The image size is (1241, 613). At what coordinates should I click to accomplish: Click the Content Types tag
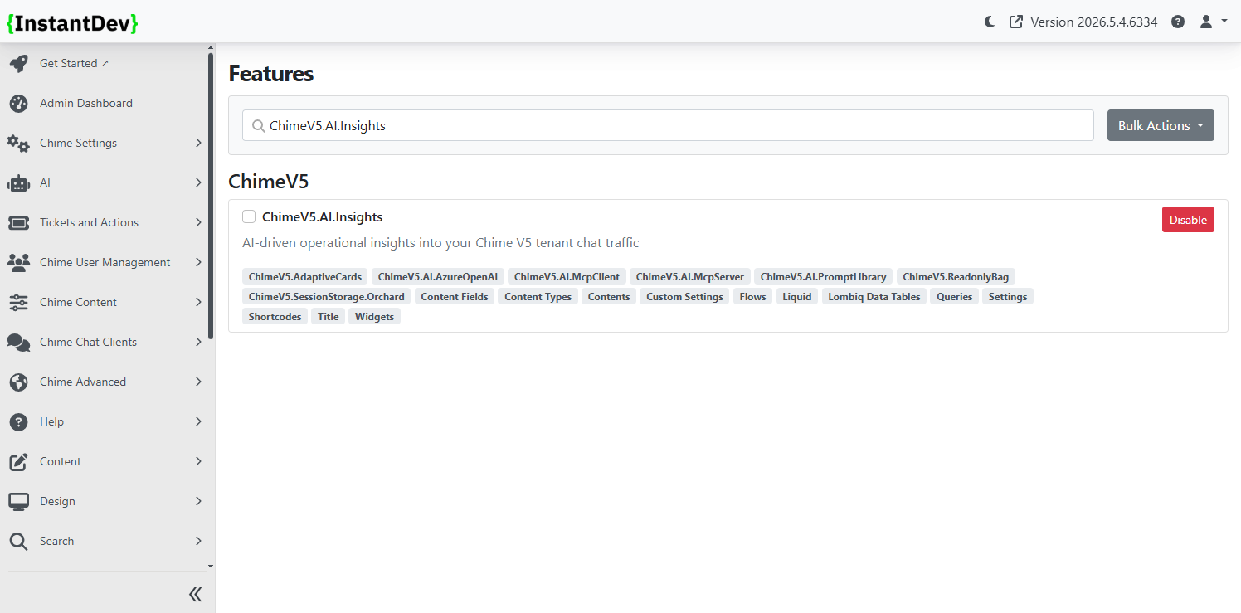click(538, 296)
